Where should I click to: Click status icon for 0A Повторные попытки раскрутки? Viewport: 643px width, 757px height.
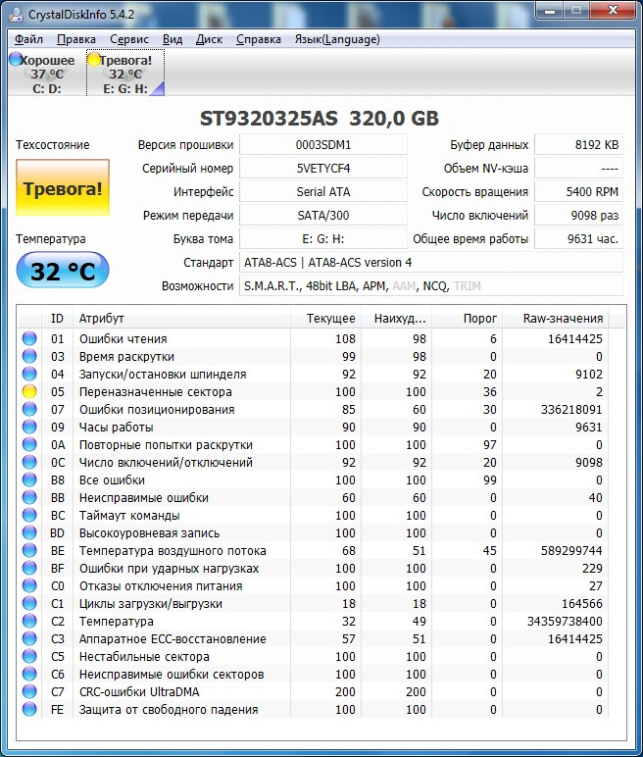tap(29, 444)
